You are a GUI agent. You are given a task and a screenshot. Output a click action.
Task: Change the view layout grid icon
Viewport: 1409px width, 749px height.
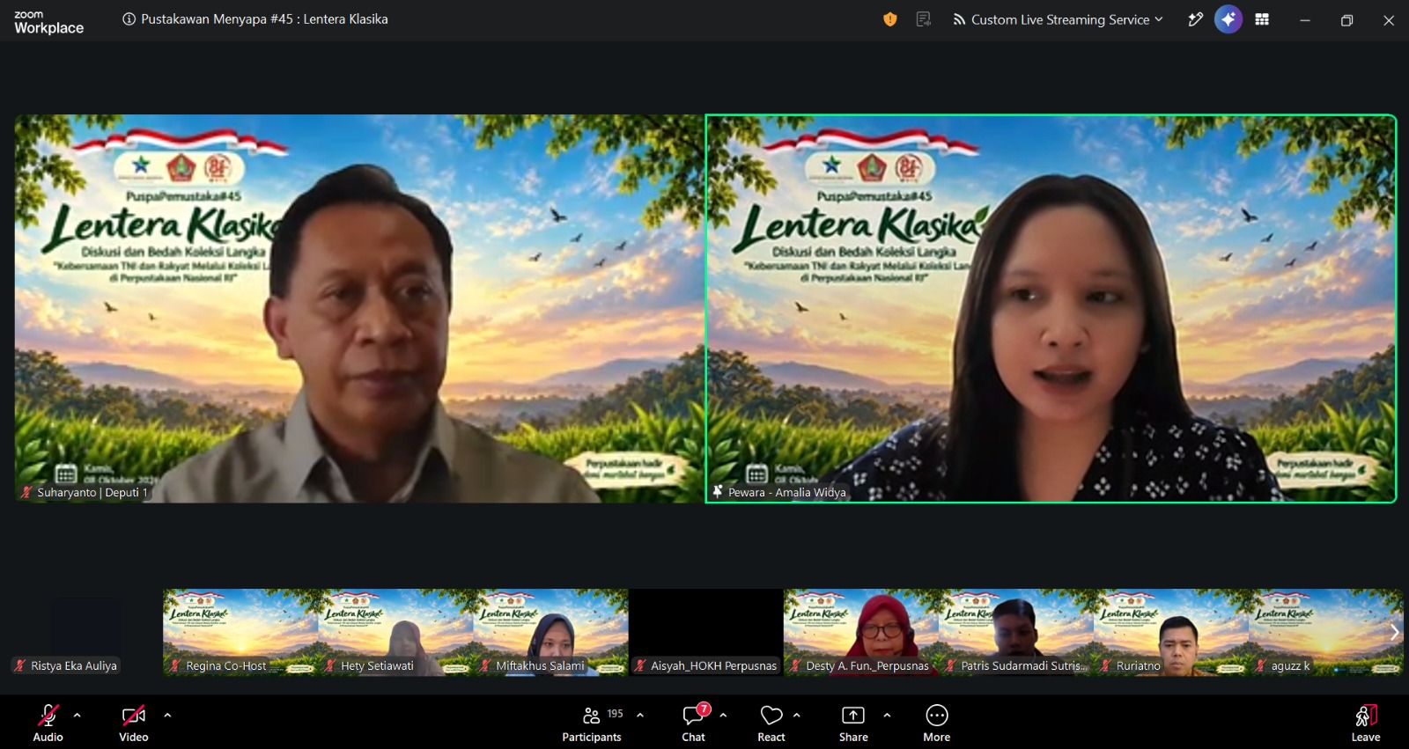(1262, 19)
